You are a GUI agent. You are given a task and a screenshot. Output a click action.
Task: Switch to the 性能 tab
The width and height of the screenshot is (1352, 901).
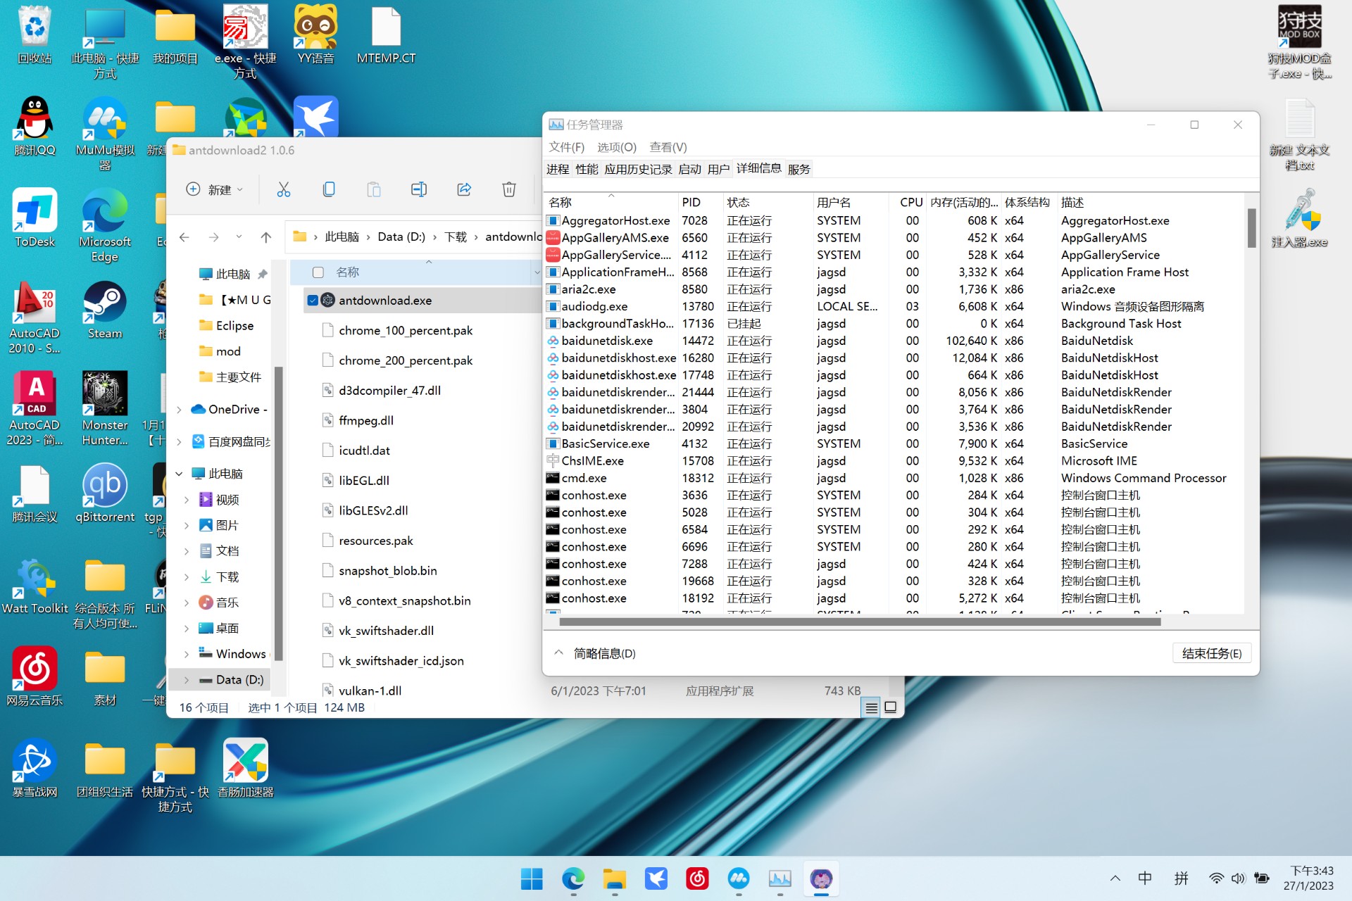[x=587, y=169]
